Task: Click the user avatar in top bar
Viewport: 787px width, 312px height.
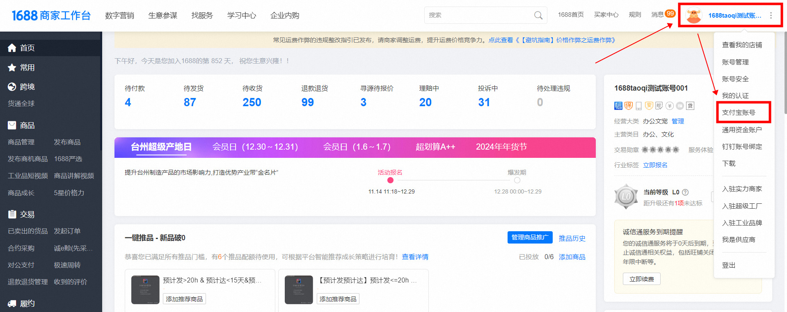Action: pyautogui.click(x=694, y=16)
